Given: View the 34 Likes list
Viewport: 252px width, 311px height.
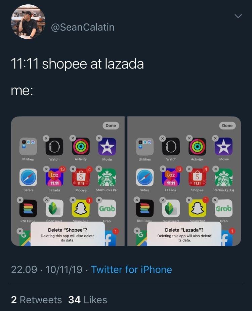Looking at the screenshot, I should click(88, 300).
